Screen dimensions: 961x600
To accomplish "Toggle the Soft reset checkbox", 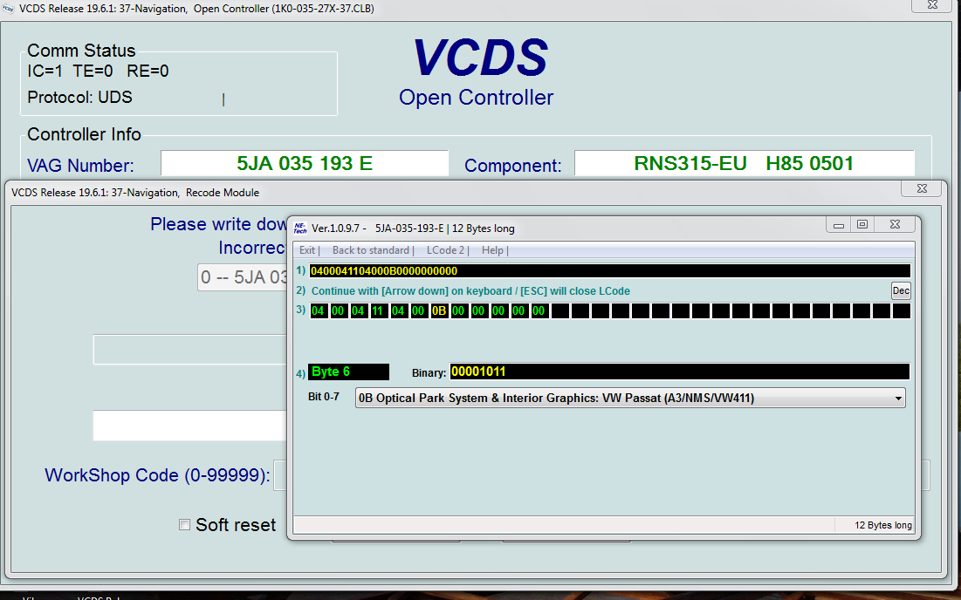I will click(184, 525).
